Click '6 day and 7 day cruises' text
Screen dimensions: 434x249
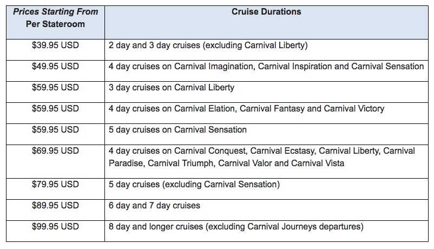pyautogui.click(x=154, y=206)
